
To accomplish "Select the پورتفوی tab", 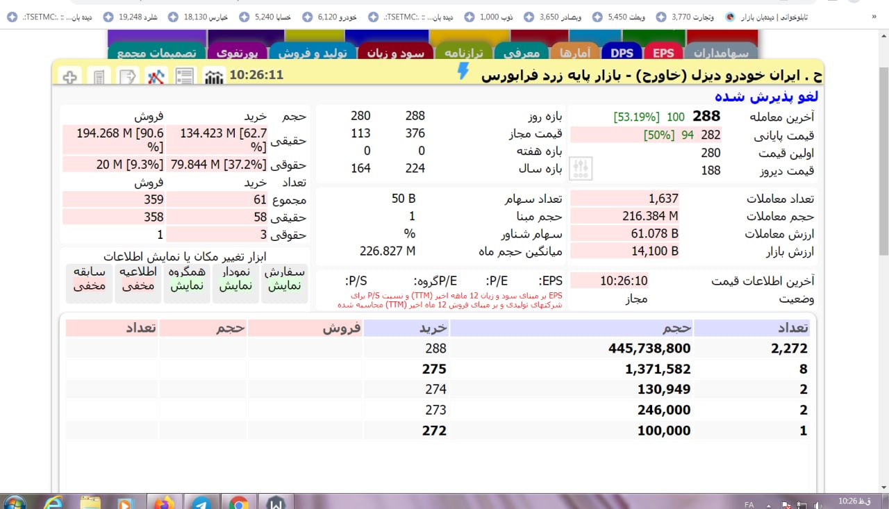I will coord(238,53).
